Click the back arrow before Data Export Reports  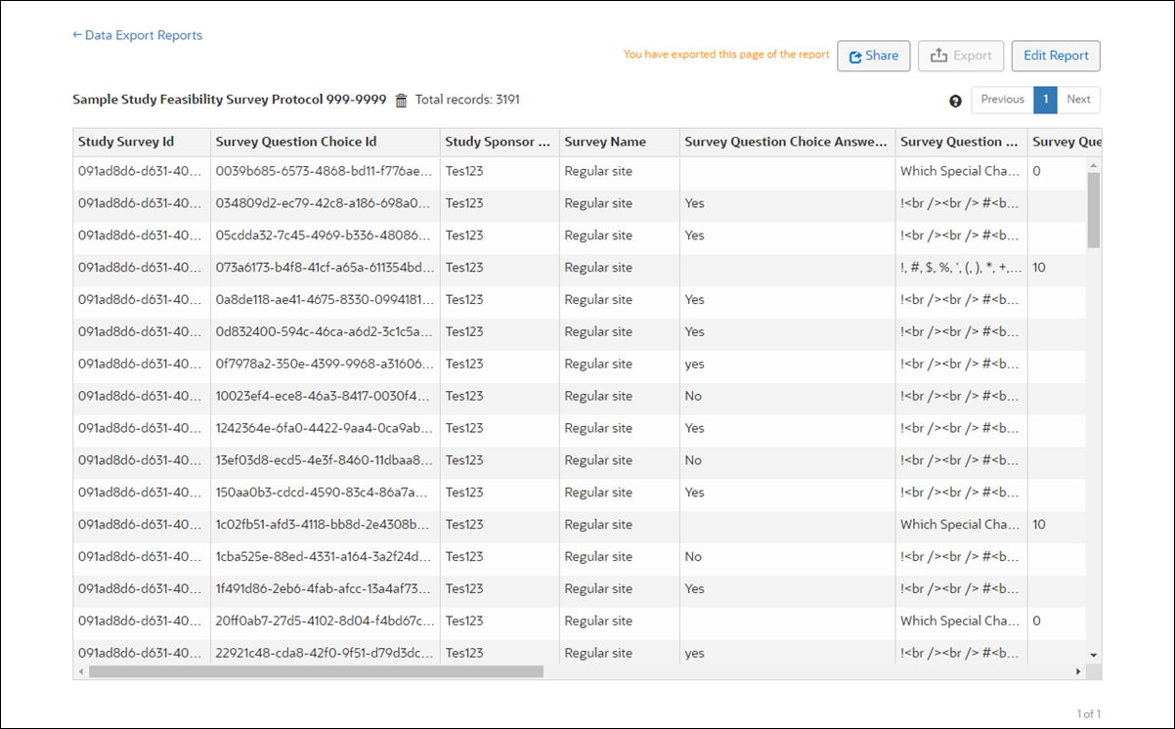coord(76,35)
